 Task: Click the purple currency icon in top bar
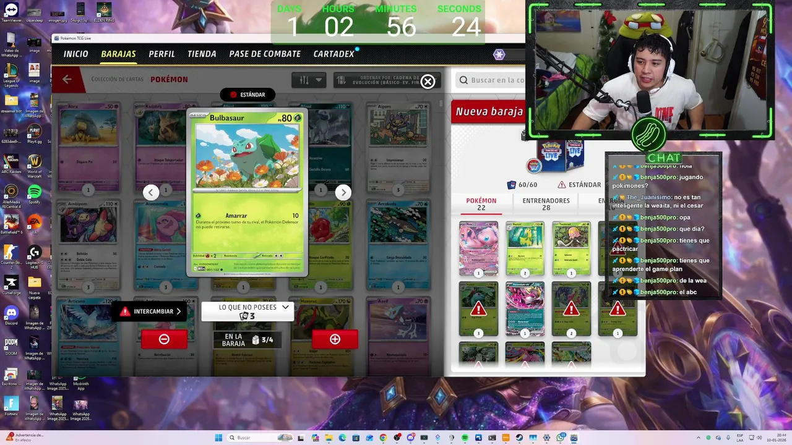[499, 54]
